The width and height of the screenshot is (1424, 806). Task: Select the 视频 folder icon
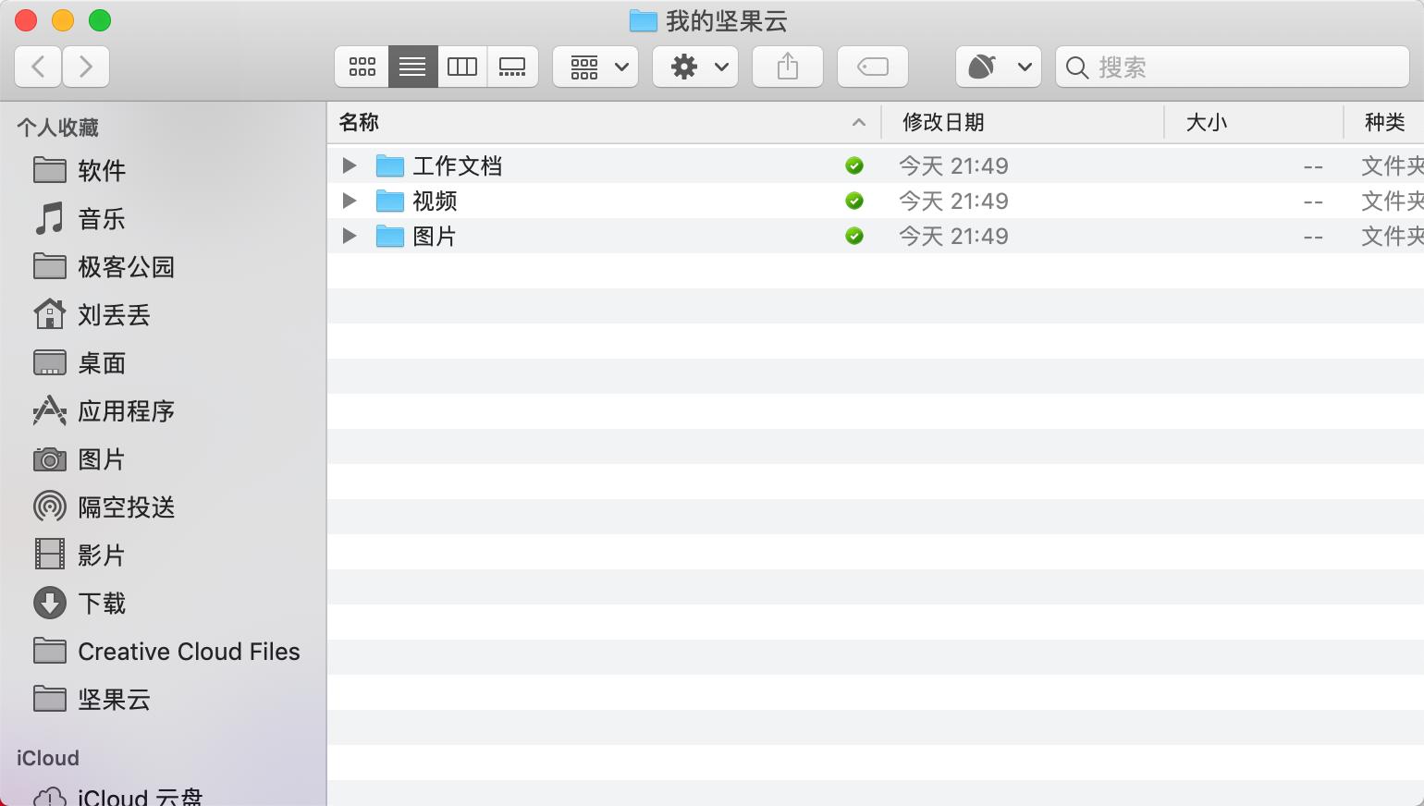[390, 201]
